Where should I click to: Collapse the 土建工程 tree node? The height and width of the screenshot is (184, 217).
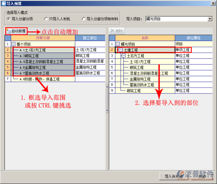121,50
